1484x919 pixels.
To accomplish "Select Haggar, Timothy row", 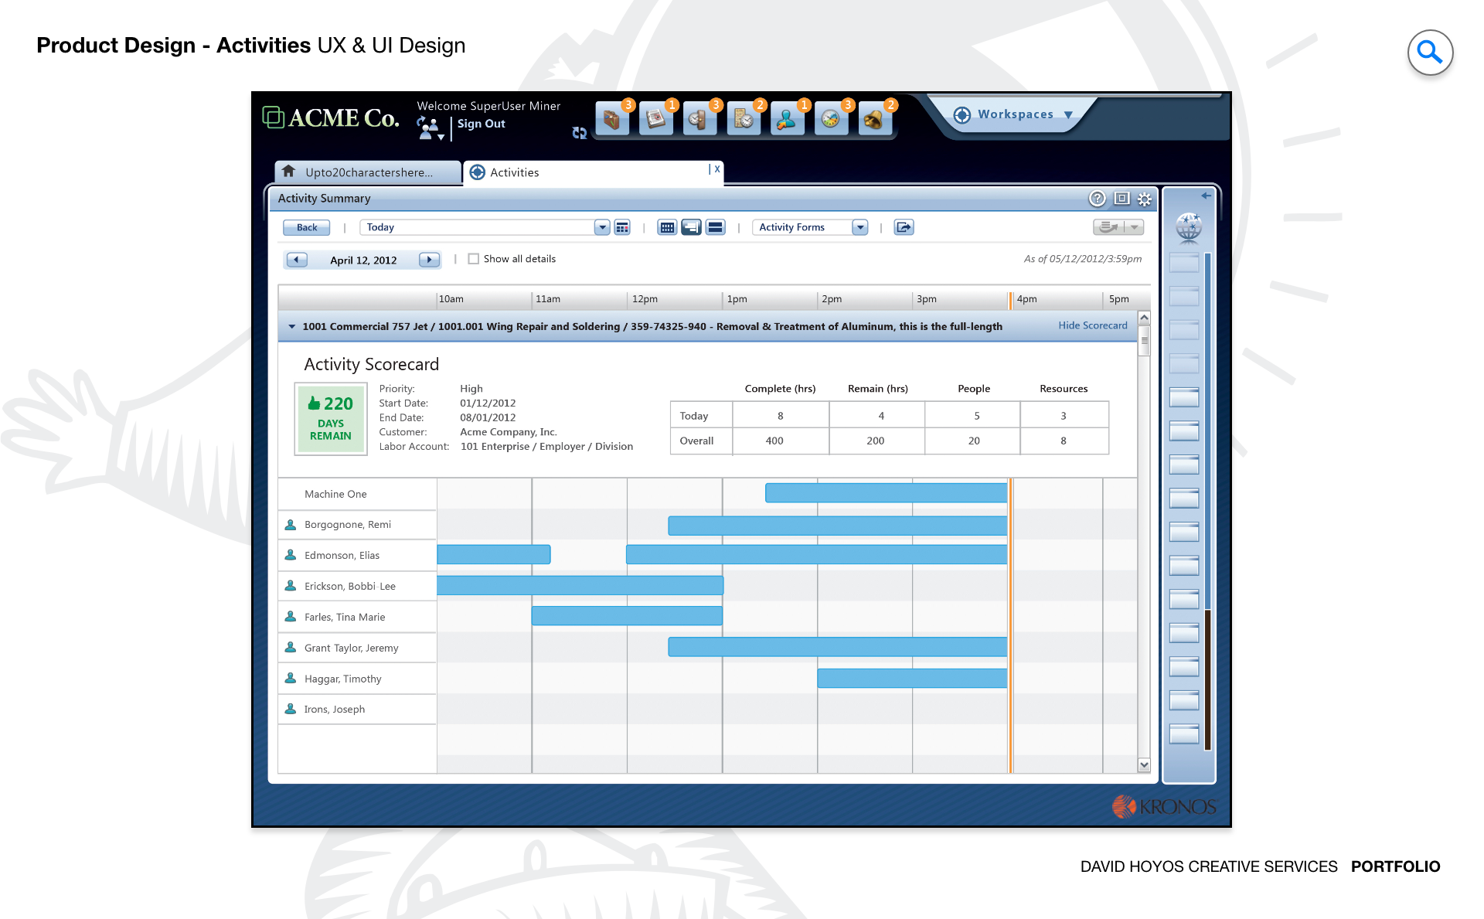I will click(357, 679).
